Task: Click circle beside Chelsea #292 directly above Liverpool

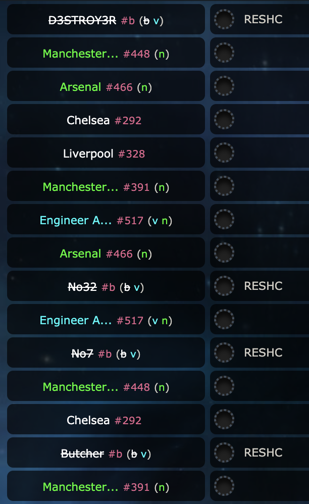Action: pyautogui.click(x=224, y=120)
